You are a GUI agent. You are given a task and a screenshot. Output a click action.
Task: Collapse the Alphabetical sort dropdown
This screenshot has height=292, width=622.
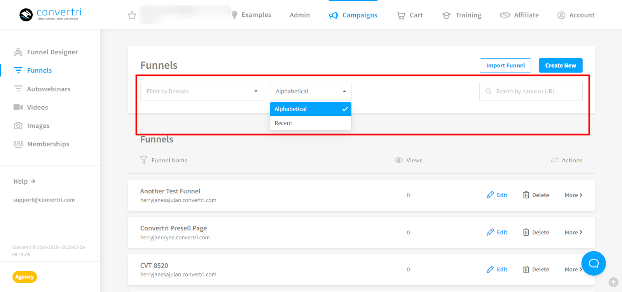[x=311, y=91]
